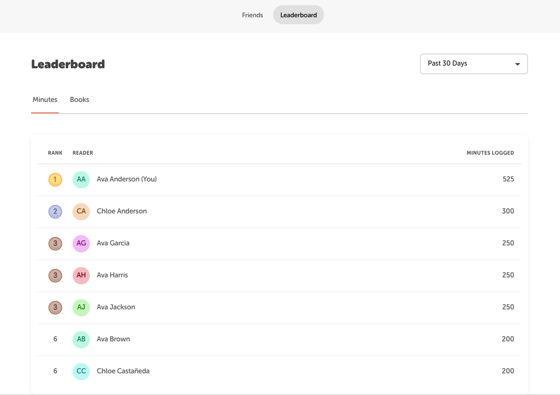The image size is (560, 395).
Task: Click the 525 minutes value
Action: [508, 179]
